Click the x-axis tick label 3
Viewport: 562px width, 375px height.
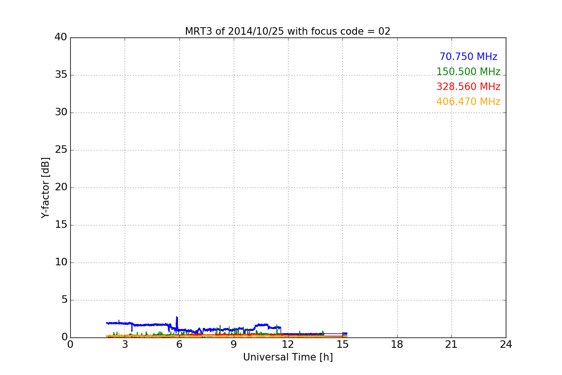click(x=125, y=345)
